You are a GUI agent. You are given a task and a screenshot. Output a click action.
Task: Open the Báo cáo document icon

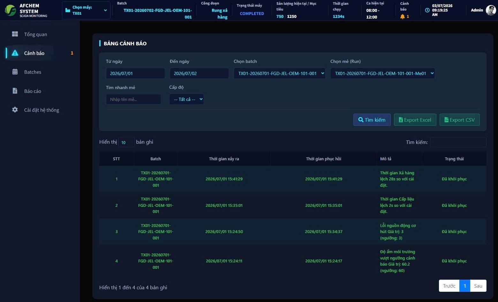[x=15, y=91]
